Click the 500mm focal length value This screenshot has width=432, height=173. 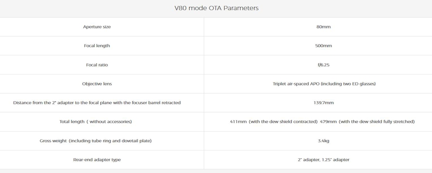(324, 46)
